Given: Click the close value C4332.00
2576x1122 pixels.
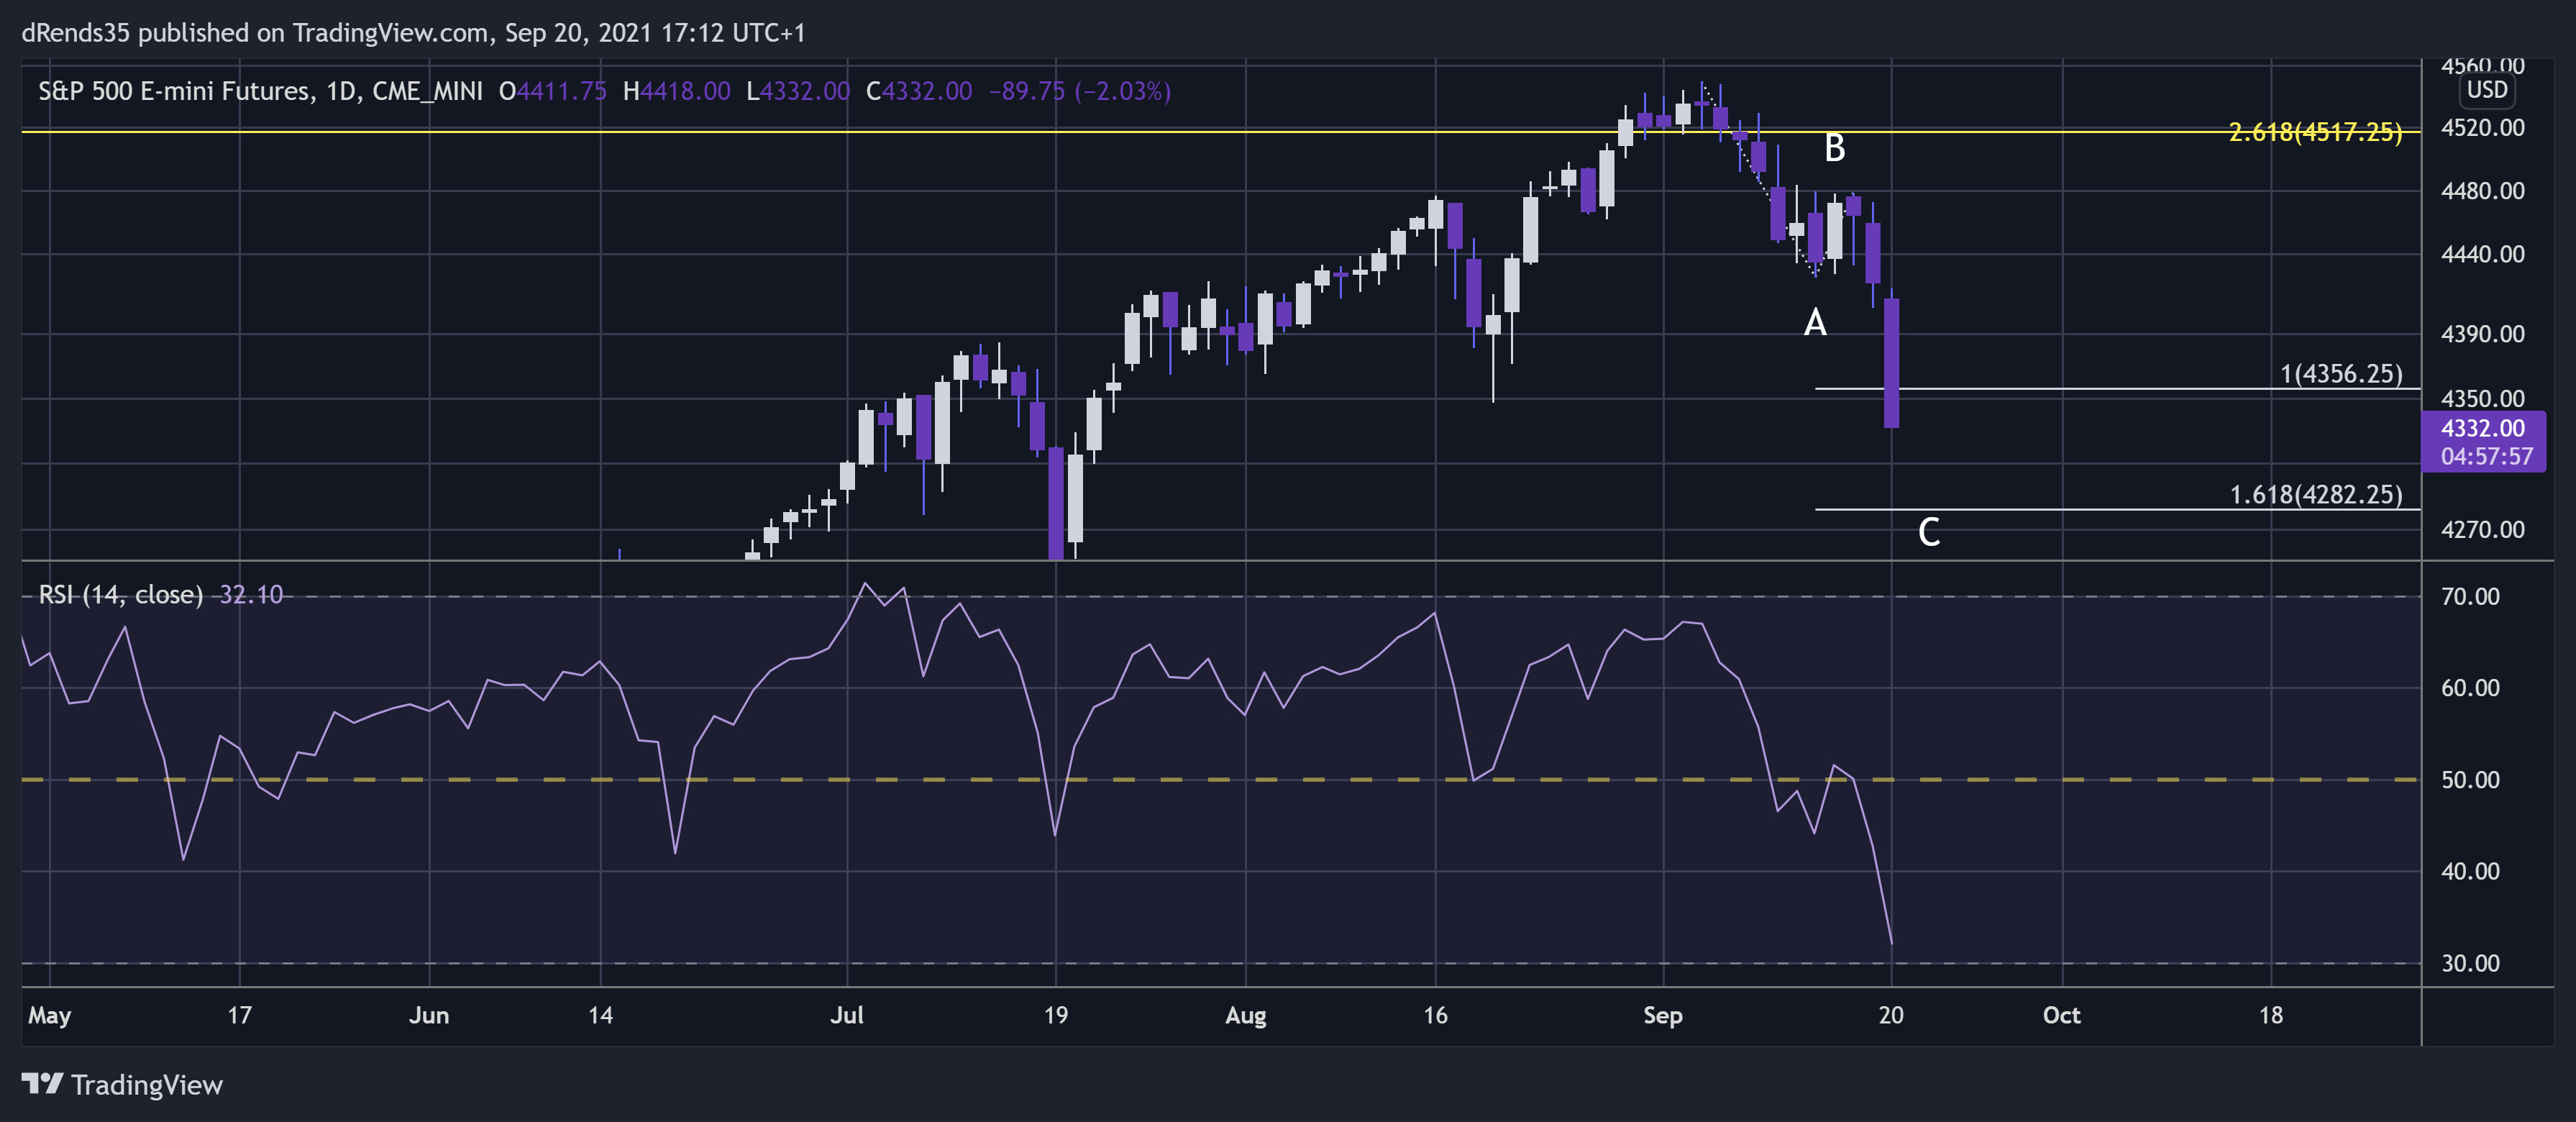Looking at the screenshot, I should (919, 91).
